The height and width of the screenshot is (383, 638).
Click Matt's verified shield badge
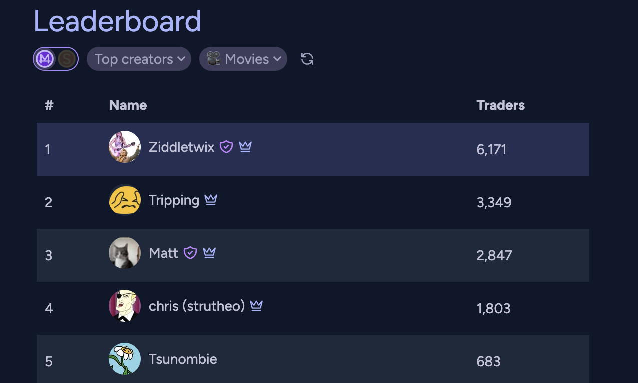(190, 253)
